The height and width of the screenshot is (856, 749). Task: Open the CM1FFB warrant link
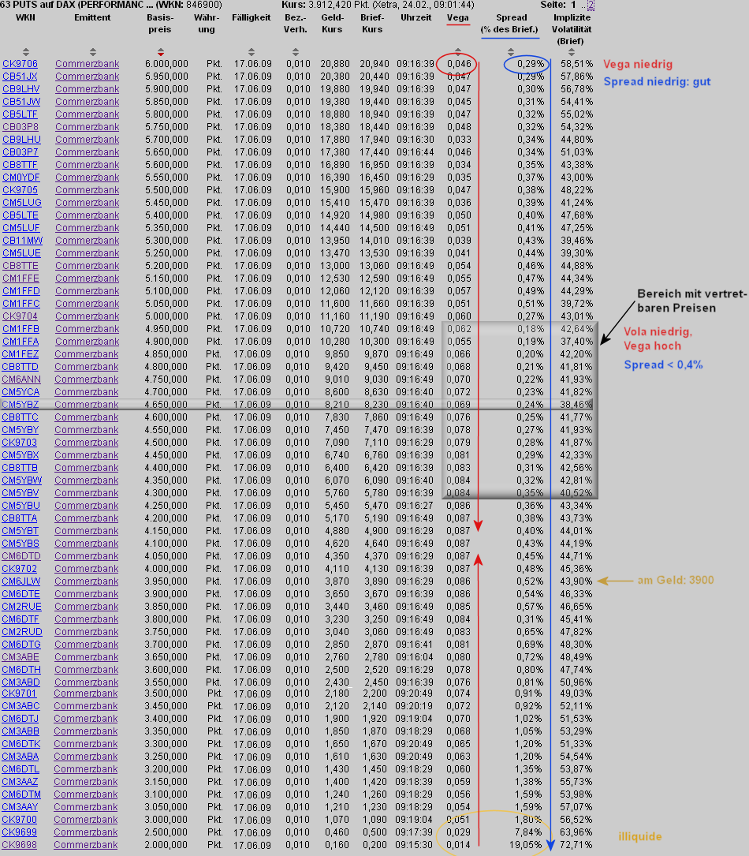20,329
